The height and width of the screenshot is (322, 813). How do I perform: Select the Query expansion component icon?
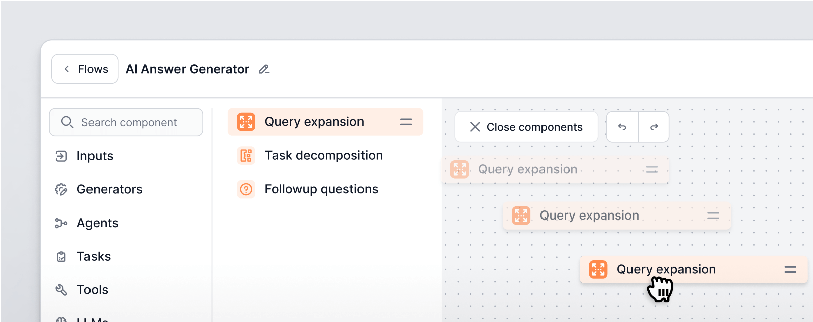(246, 121)
